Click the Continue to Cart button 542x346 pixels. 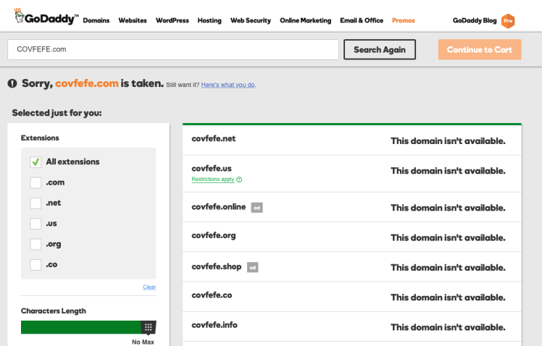(x=479, y=50)
